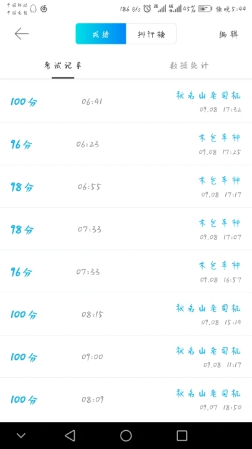
Task: Open the 98分 record with time 06:55
Action: pyautogui.click(x=126, y=186)
